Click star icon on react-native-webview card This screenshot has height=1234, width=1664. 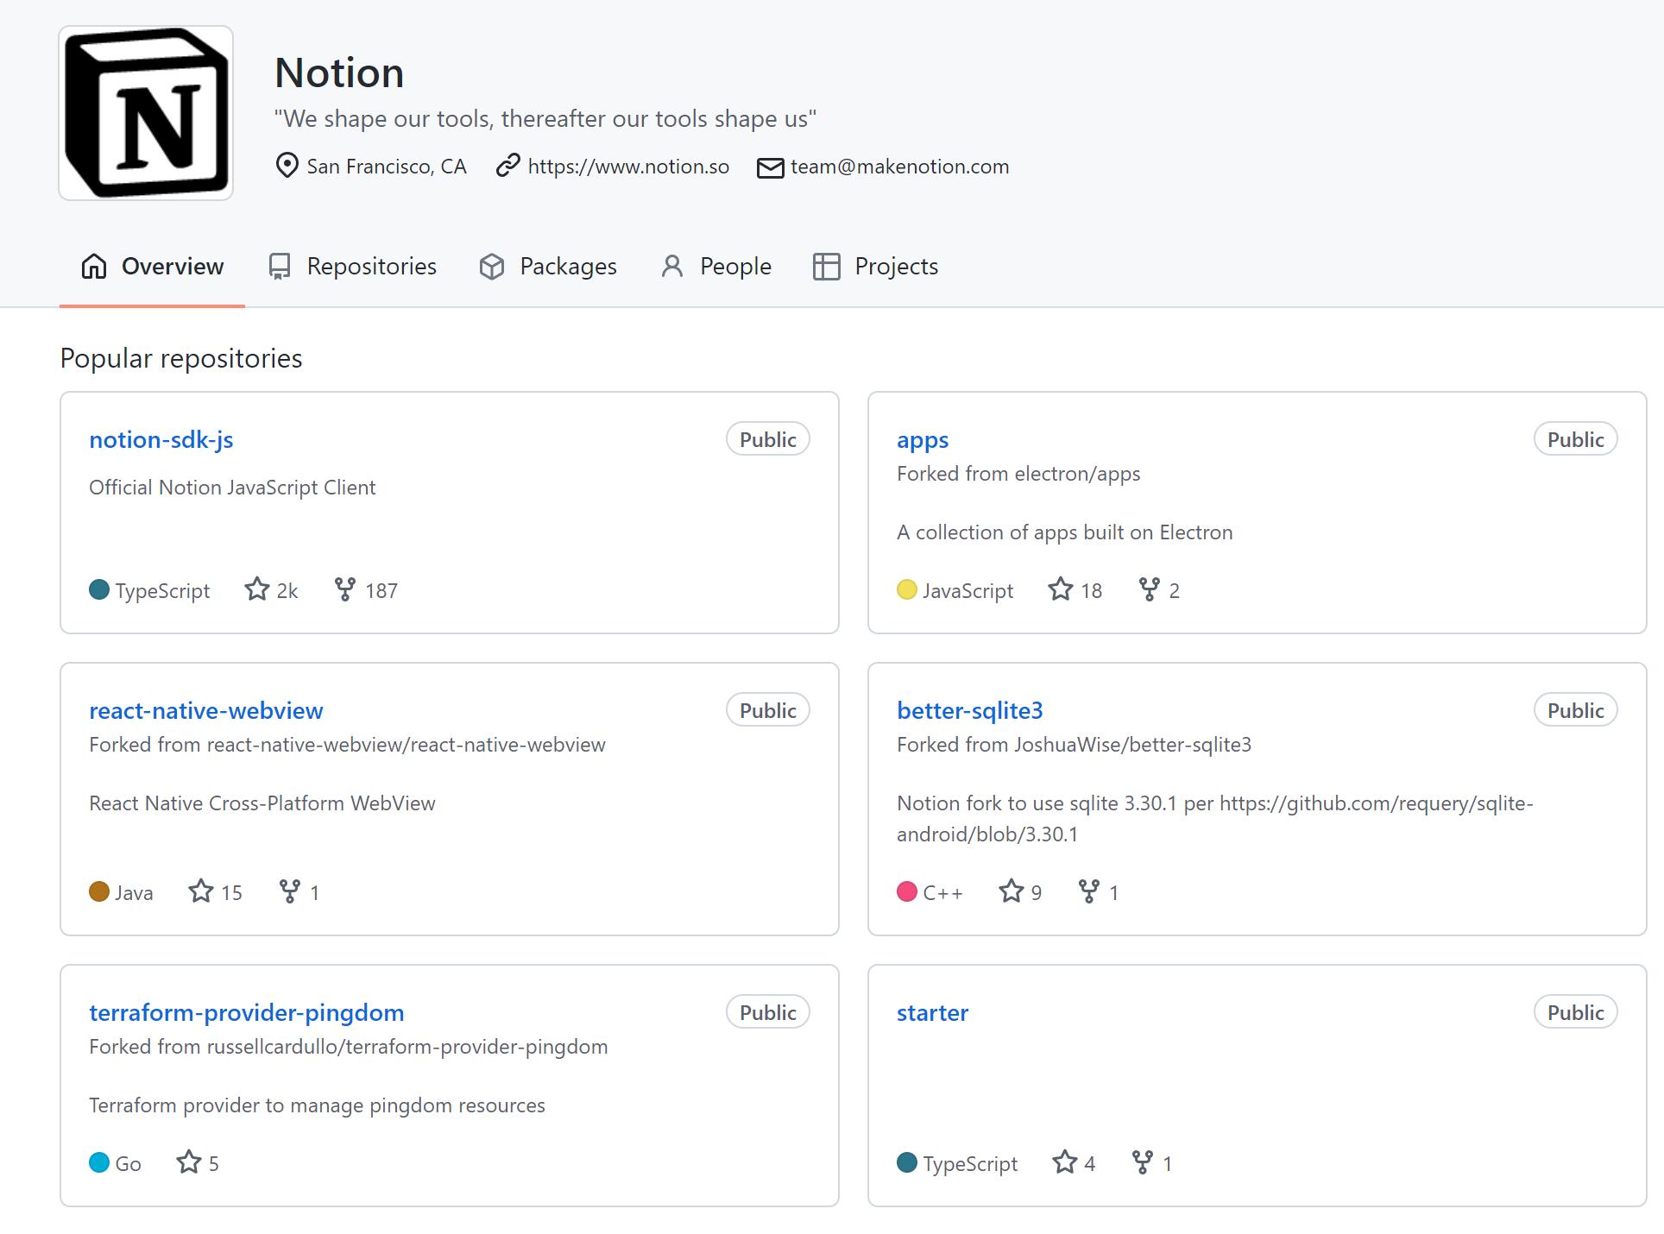(200, 891)
